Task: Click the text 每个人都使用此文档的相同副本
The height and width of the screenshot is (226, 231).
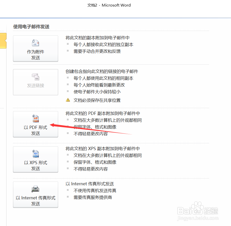Action: point(103,78)
